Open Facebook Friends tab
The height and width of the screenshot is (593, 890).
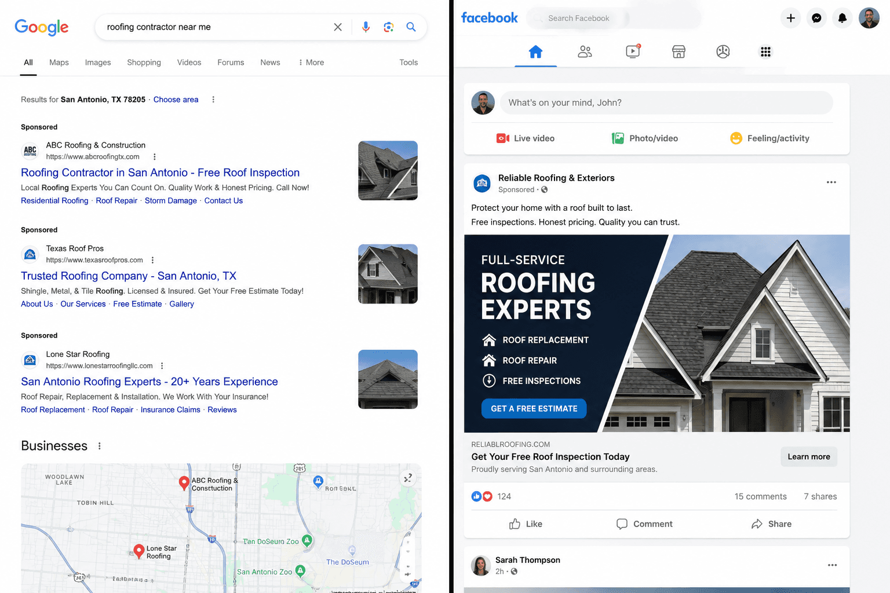[585, 52]
